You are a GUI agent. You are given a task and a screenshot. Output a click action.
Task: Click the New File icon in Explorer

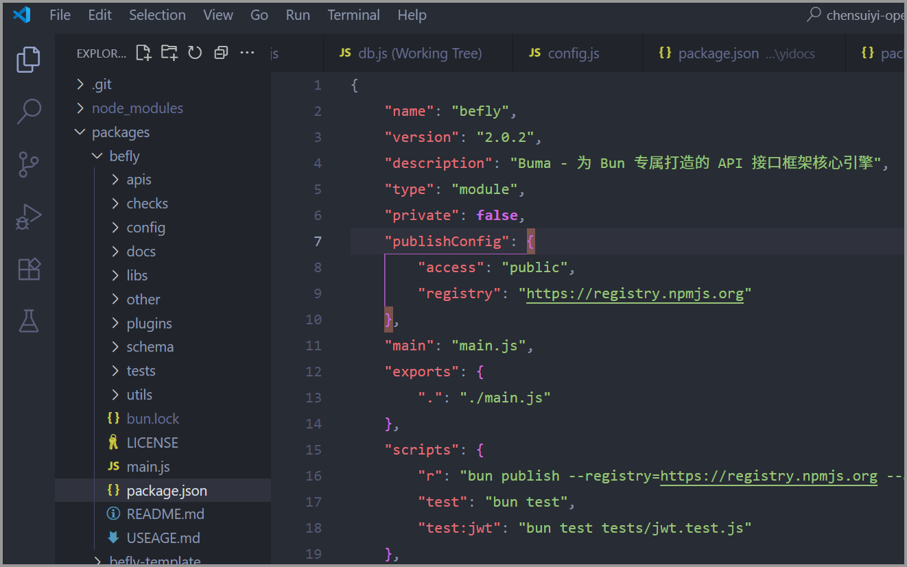[x=143, y=53]
